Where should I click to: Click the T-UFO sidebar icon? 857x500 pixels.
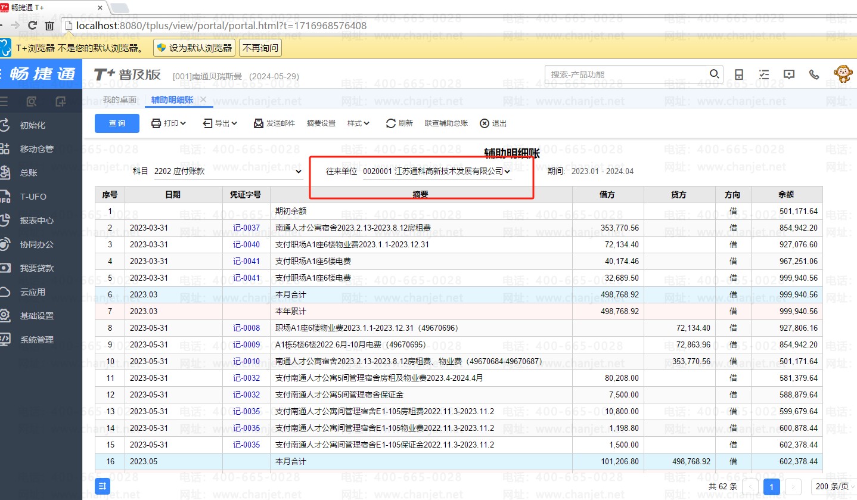click(x=5, y=197)
